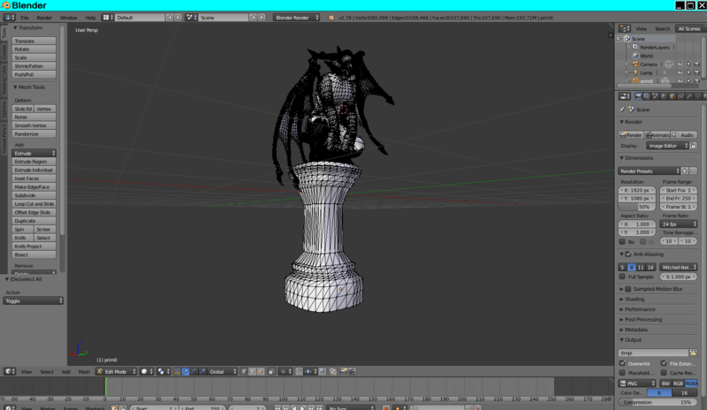Toggle the Overwrite output checkbox
This screenshot has height=410, width=707.
[623, 363]
